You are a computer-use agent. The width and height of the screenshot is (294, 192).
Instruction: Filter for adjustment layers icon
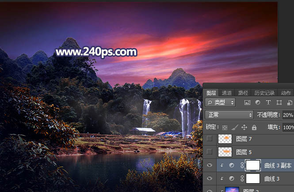point(258,102)
